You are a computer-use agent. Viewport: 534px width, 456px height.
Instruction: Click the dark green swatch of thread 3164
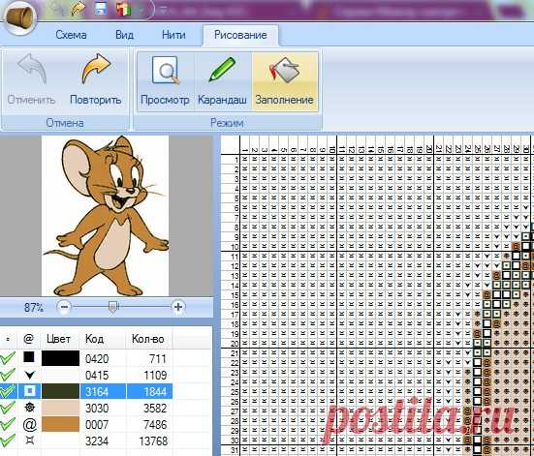(61, 391)
